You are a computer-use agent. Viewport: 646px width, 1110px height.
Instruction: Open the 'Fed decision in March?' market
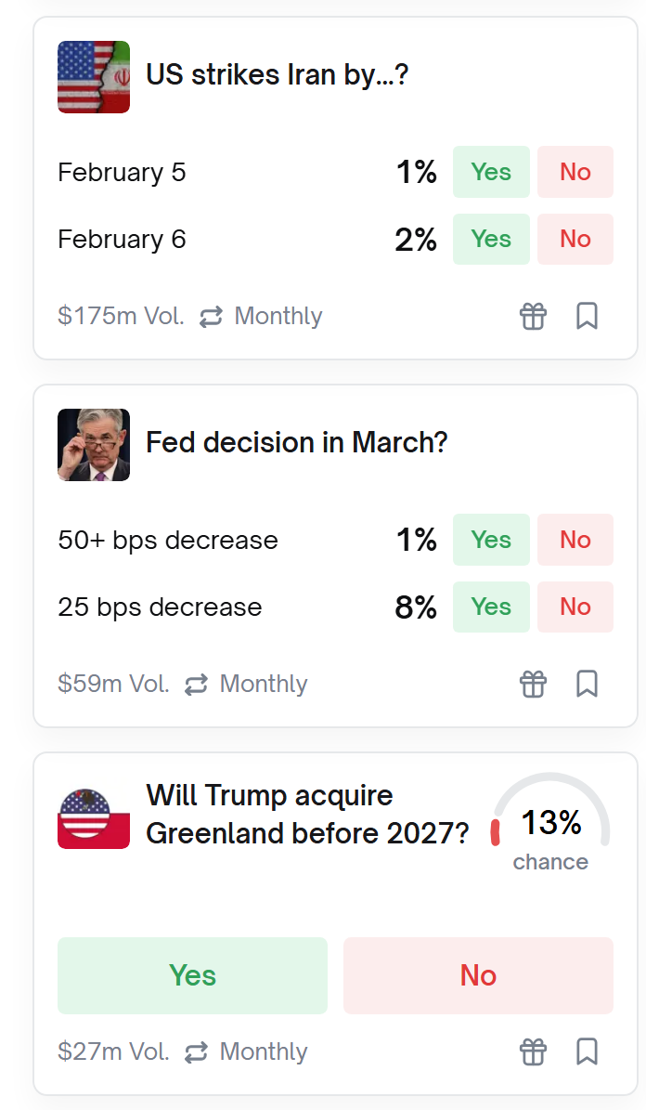tap(296, 443)
